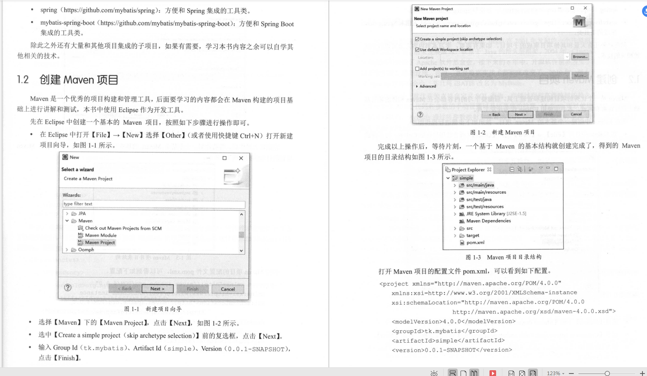Set actual size 1:1 zoom icon

[x=511, y=373]
